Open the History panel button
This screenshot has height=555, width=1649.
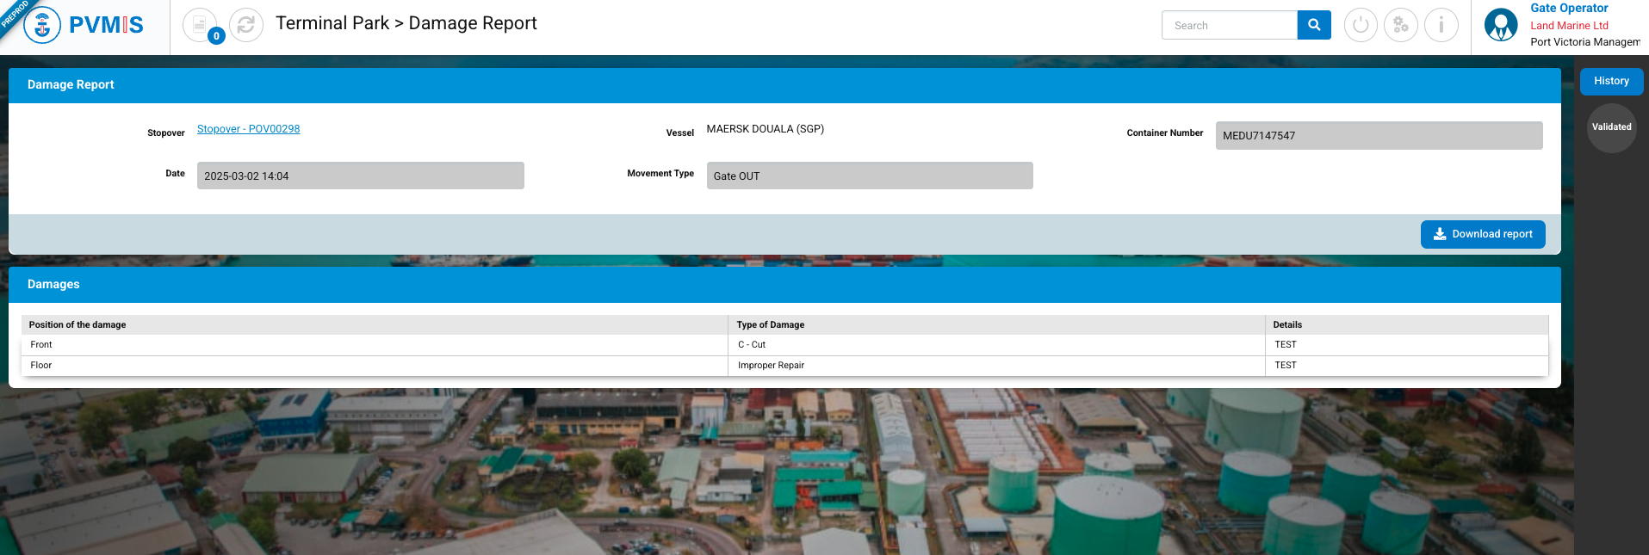[1610, 81]
